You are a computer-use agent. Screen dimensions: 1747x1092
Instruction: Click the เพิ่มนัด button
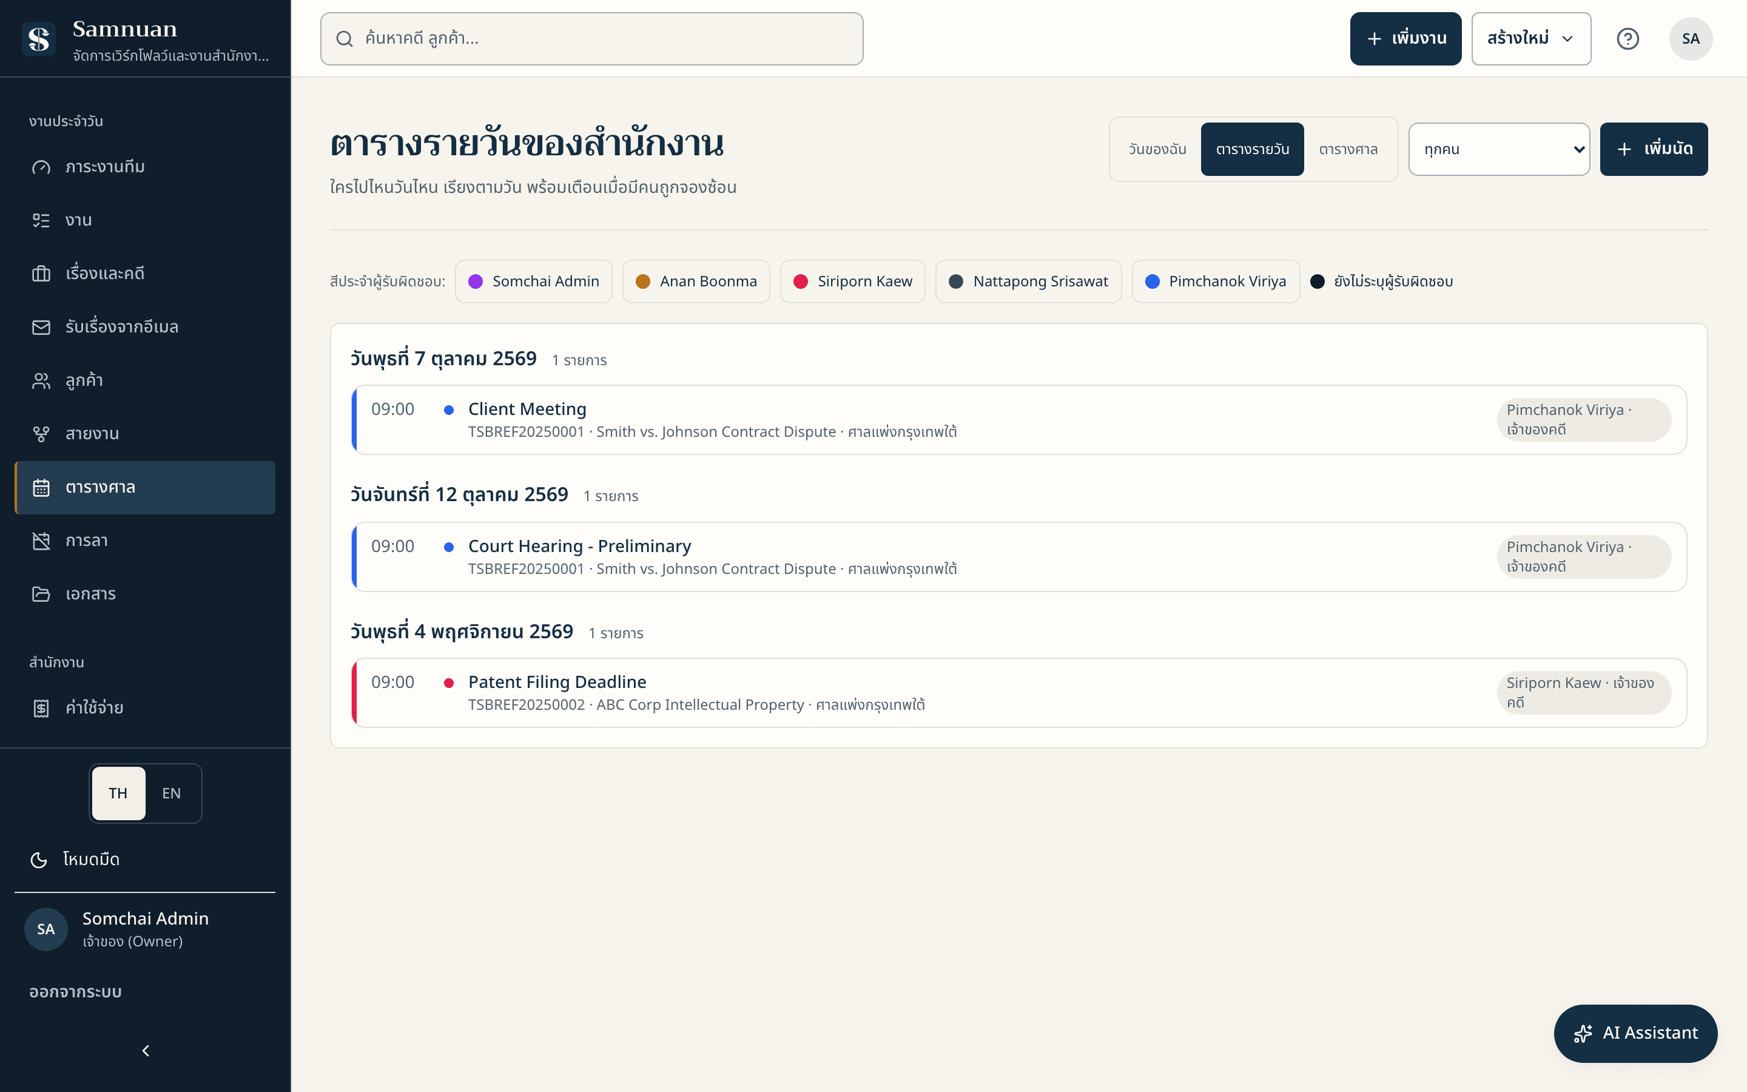point(1653,149)
